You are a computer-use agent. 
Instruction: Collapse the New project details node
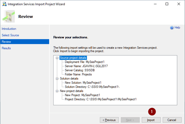tap(57, 91)
